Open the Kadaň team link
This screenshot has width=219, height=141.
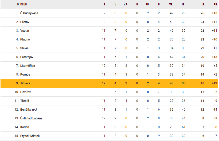tap(25, 127)
